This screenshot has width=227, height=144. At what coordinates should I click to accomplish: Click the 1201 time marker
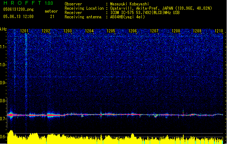[24, 31]
